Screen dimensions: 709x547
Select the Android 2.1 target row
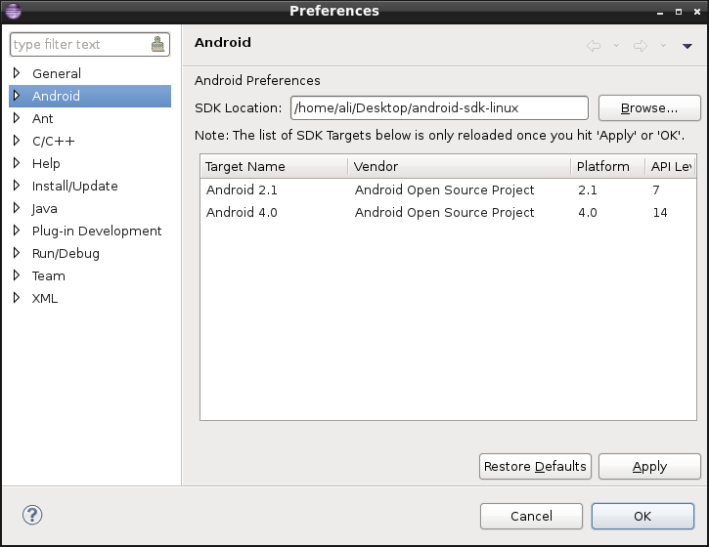click(448, 189)
